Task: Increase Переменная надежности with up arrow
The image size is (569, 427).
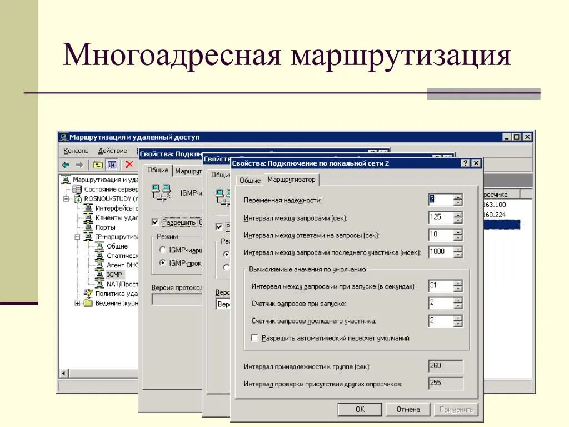Action: [458, 197]
